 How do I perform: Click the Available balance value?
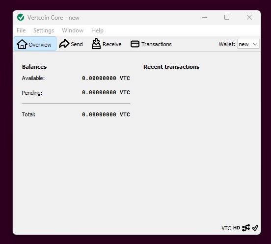[x=106, y=78]
